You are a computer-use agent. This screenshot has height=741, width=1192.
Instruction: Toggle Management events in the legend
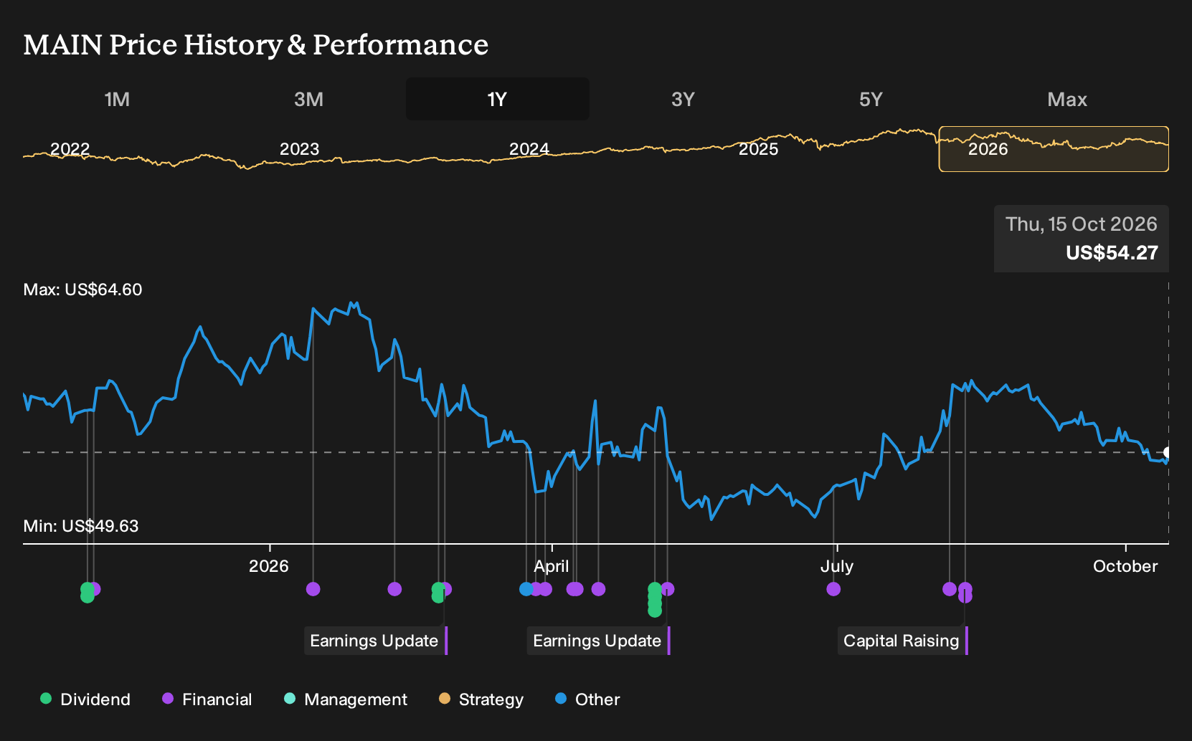point(346,699)
